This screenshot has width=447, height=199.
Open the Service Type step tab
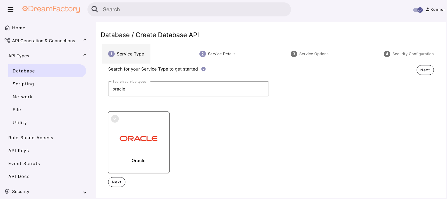[x=126, y=54]
